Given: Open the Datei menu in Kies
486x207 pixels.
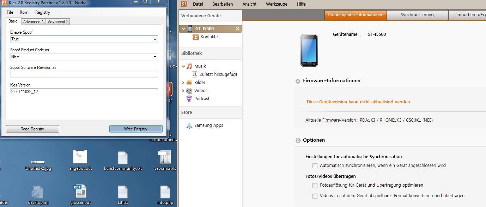Looking at the screenshot, I should pos(198,4).
